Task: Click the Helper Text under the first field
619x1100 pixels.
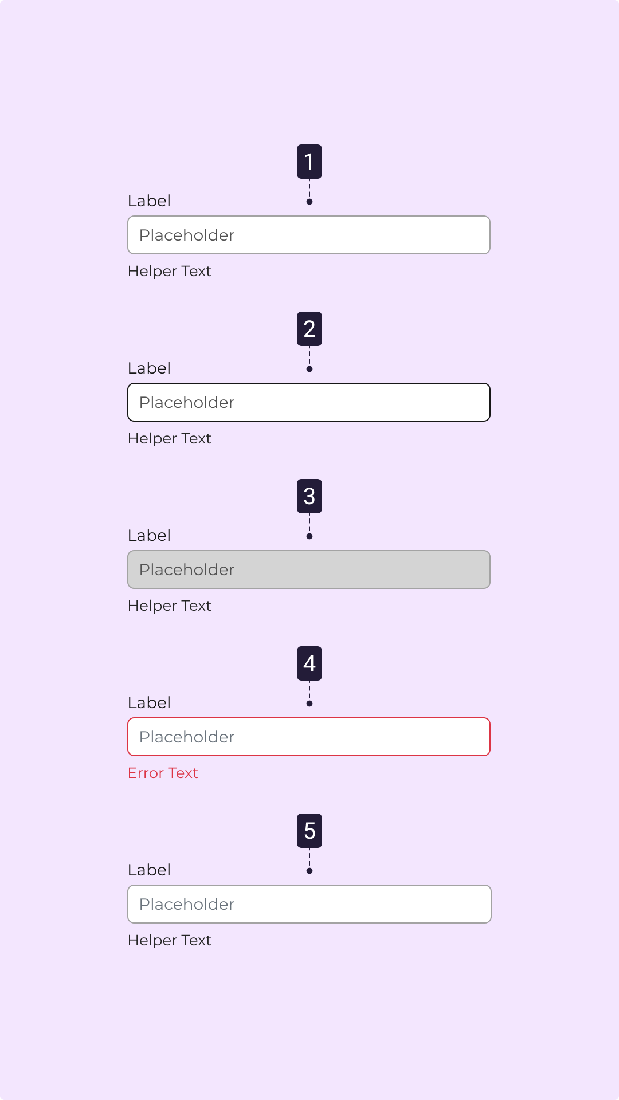Action: (170, 271)
